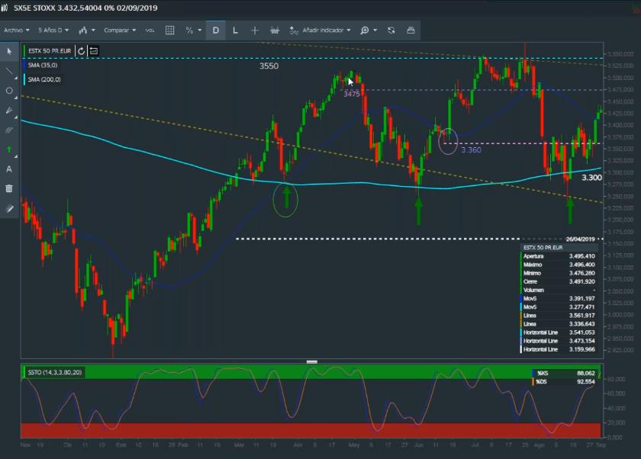Select the text annotation tool
This screenshot has height=459, width=641.
click(9, 169)
